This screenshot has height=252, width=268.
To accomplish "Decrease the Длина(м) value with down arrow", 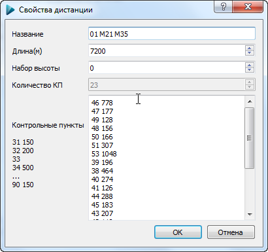I will click(250, 53).
